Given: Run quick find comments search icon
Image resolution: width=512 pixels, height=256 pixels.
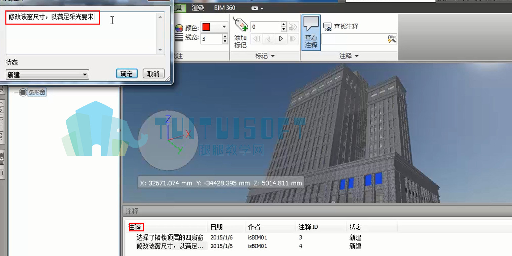Looking at the screenshot, I should [392, 39].
